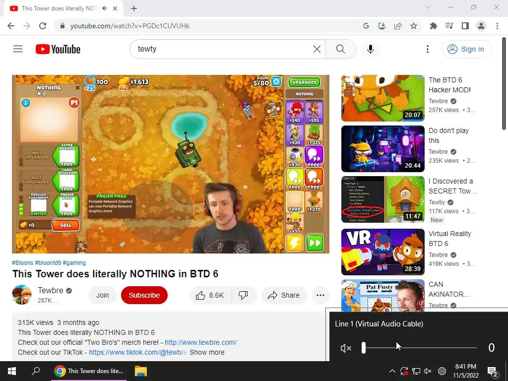Open the notification center icon
Screen dimensions: 508x381
[x=492, y=372]
